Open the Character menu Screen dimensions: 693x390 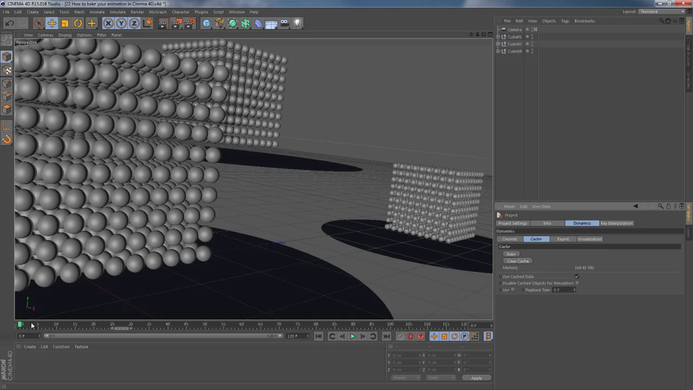(180, 11)
